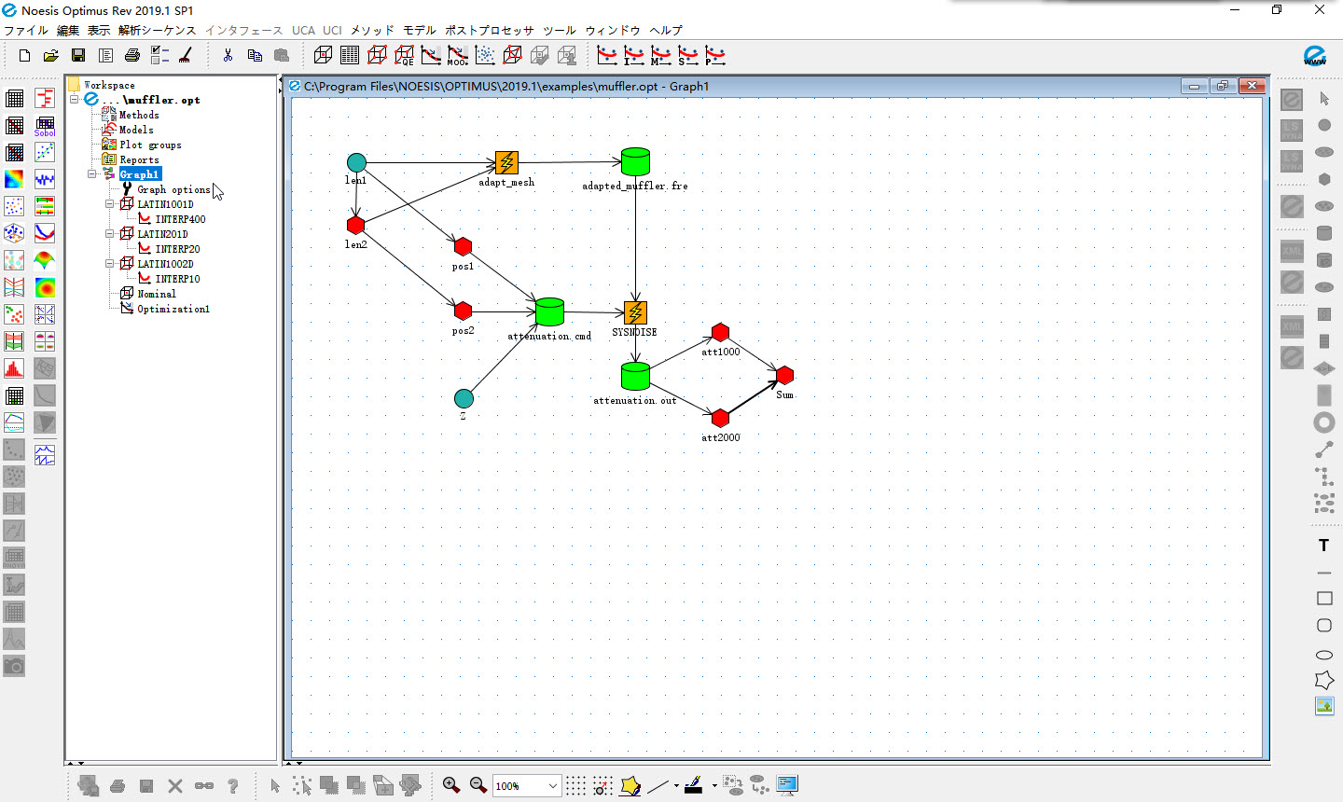Screen dimensions: 1343x802
Task: Click the checklist options toolbar icon
Action: pos(159,56)
